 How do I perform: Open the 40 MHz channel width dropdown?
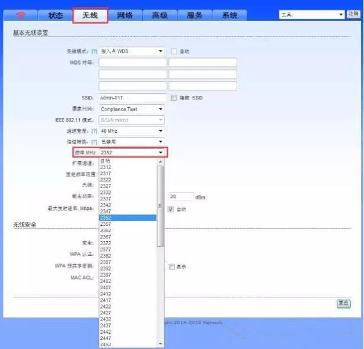[131, 131]
